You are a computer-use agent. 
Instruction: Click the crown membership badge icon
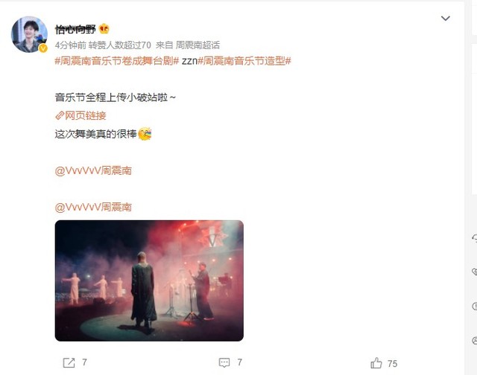click(104, 29)
